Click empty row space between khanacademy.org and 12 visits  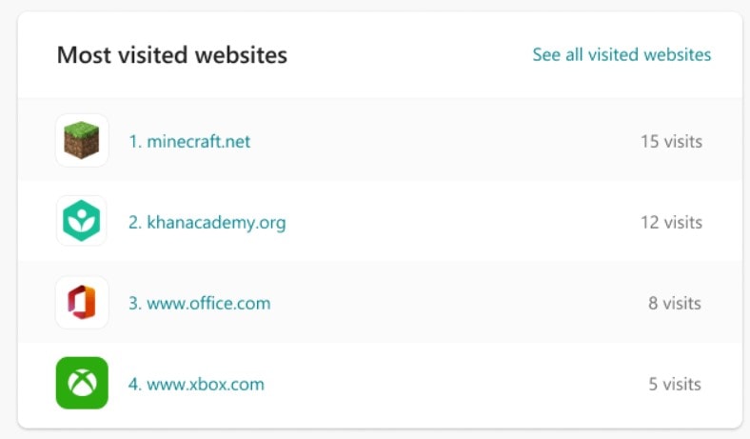coord(463,222)
